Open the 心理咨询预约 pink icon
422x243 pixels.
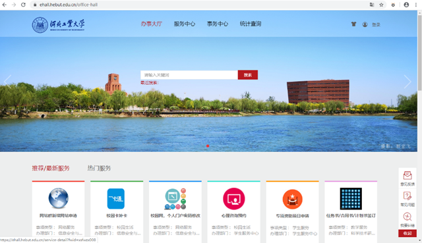[x=234, y=199]
